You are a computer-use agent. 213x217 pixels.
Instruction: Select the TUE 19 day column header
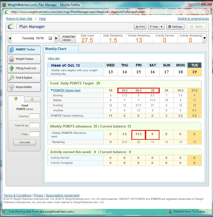(194, 69)
